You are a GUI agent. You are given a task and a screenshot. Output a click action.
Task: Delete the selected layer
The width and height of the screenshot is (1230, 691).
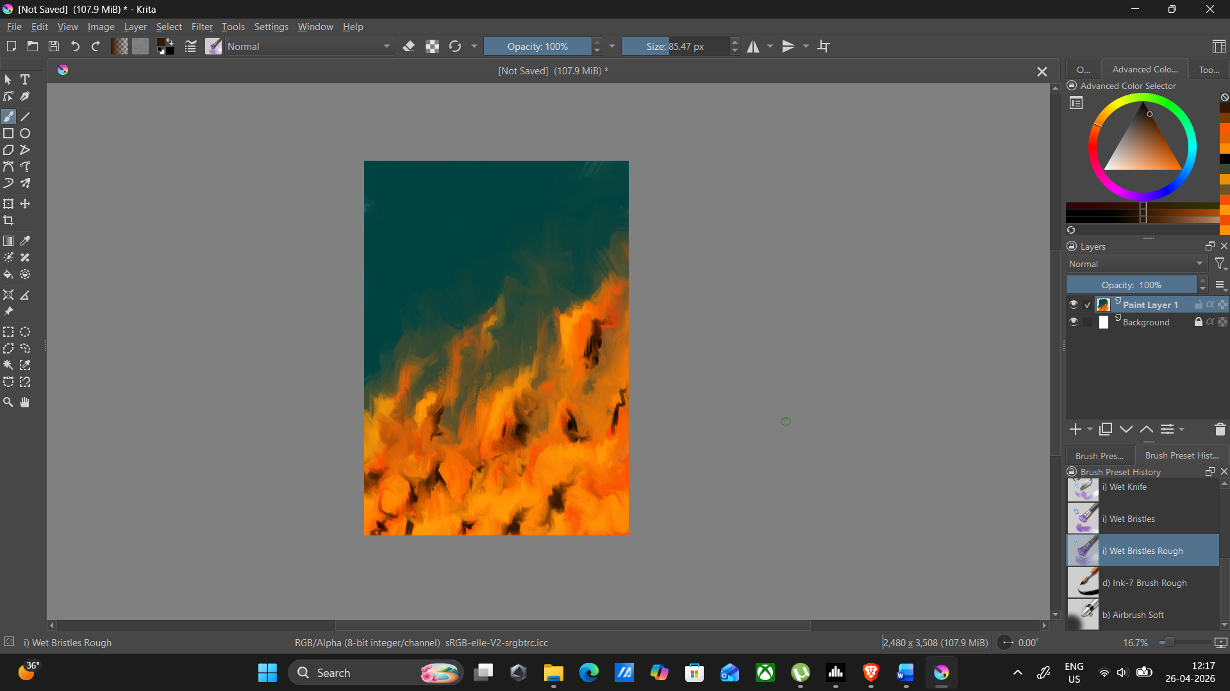pos(1219,429)
